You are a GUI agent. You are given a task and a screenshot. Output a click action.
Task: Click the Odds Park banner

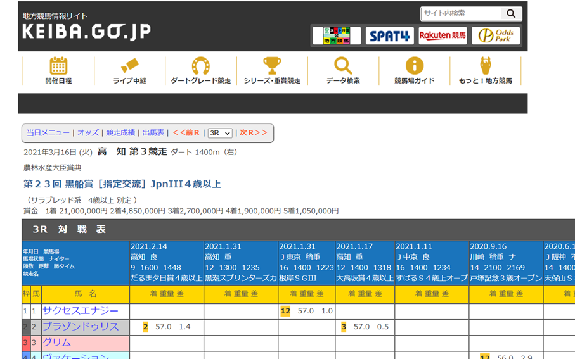(x=496, y=36)
